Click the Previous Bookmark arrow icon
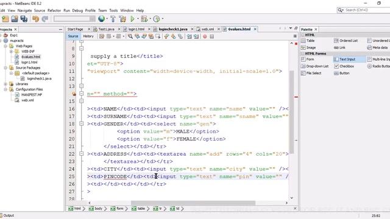Viewport: 390px width, 219px height. click(x=166, y=36)
